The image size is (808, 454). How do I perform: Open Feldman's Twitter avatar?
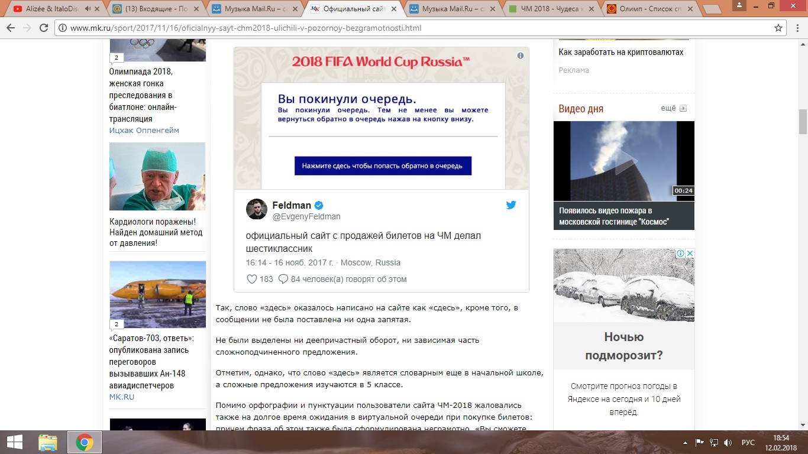point(257,209)
